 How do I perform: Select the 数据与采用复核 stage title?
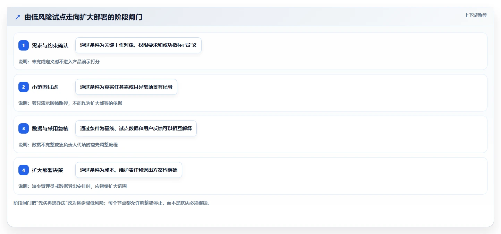point(50,128)
